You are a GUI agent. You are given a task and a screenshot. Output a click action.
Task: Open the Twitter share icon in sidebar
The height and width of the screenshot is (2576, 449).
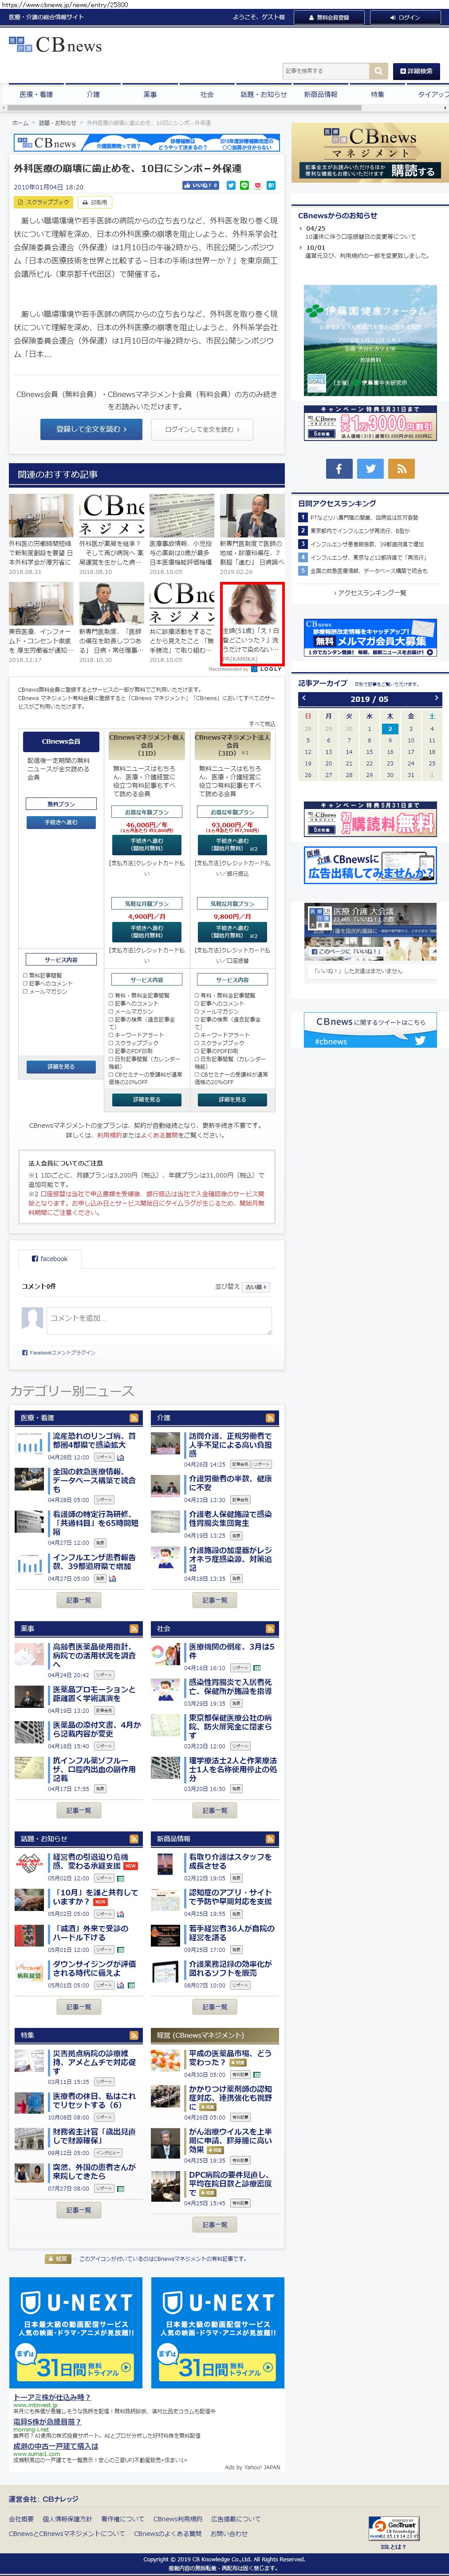pyautogui.click(x=370, y=468)
